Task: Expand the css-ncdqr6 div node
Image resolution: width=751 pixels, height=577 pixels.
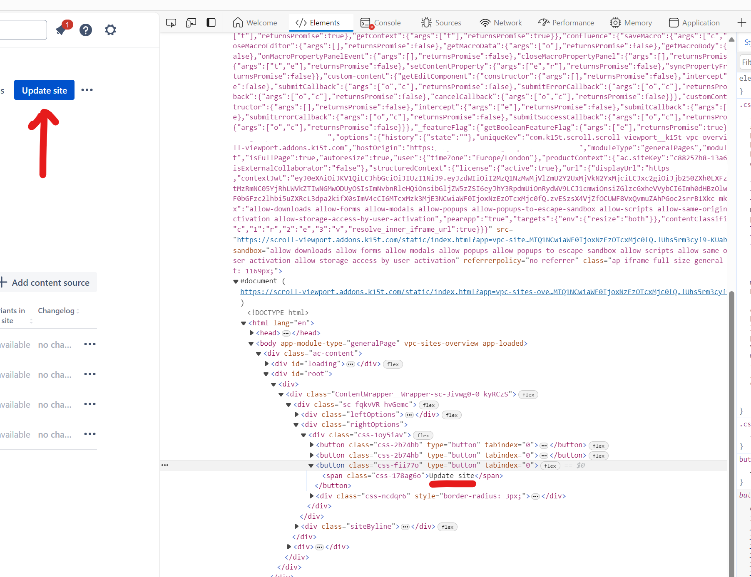Action: (311, 496)
